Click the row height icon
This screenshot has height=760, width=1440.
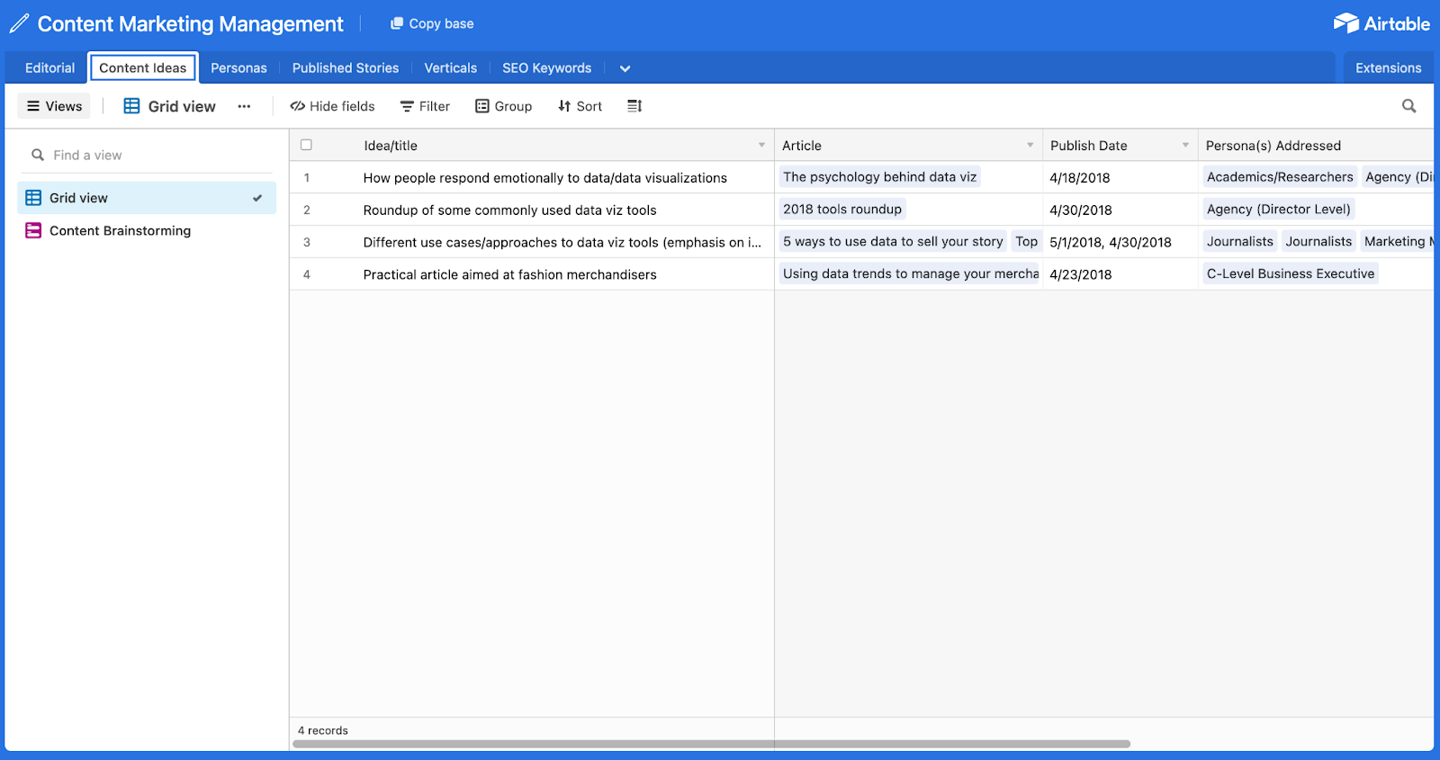[634, 106]
